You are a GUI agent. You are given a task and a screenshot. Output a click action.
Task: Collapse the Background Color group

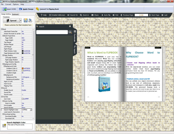point(4,66)
